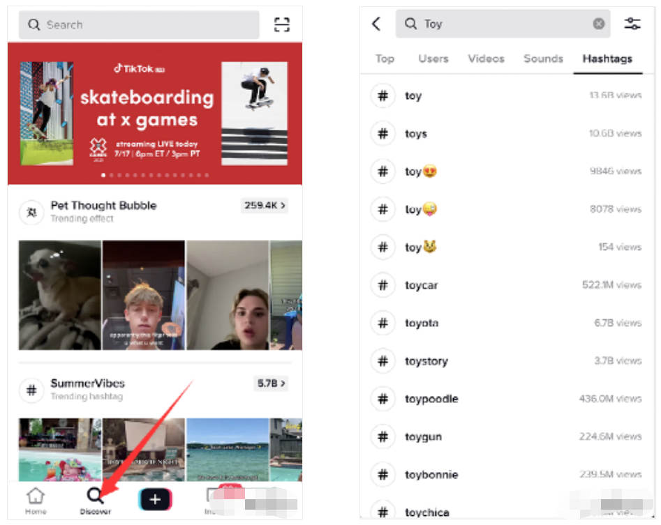Tap the plus create video button
This screenshot has height=525, width=661.
(x=155, y=499)
